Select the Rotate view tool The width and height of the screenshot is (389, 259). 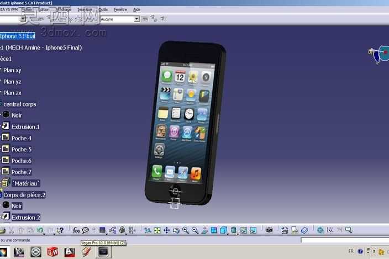click(176, 230)
